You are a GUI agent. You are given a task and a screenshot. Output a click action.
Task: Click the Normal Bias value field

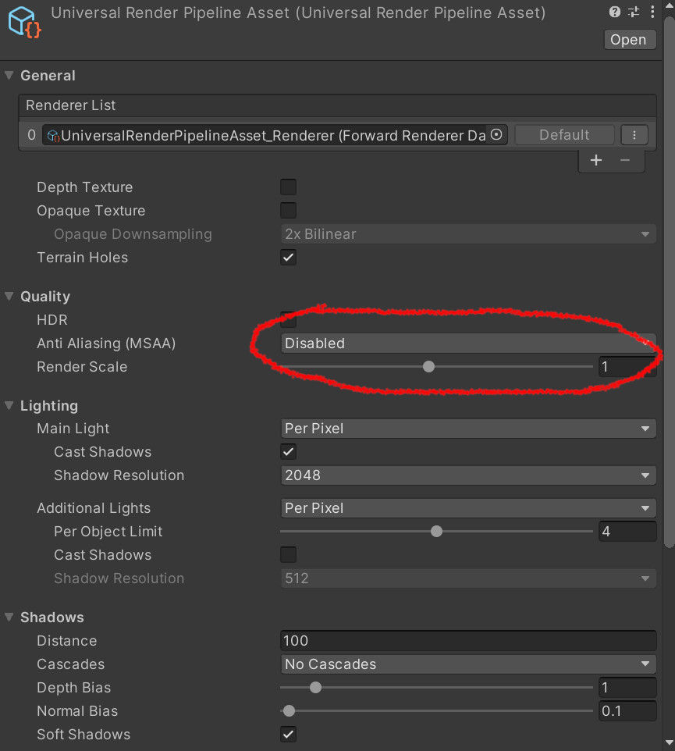click(627, 710)
